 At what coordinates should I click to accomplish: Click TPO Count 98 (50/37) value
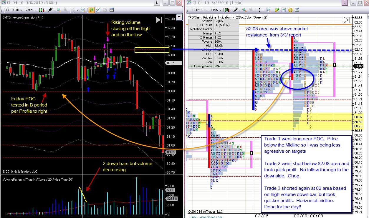[x=226, y=25]
